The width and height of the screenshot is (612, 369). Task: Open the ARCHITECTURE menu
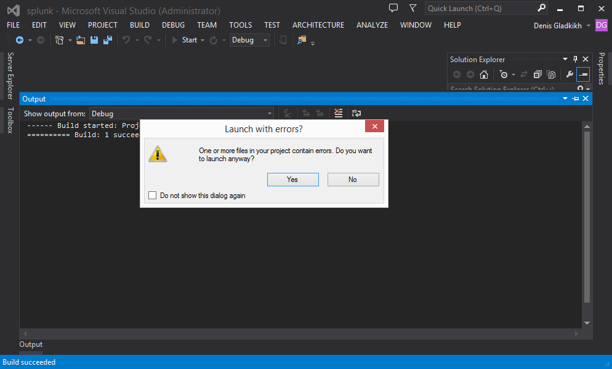point(318,25)
